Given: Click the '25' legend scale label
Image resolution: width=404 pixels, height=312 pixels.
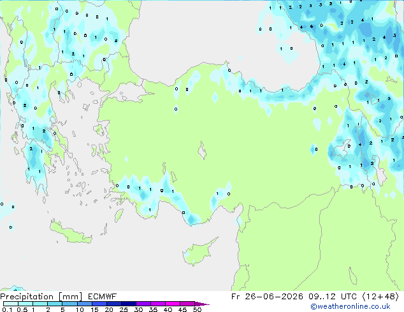Looking at the screenshot, I should [x=124, y=309].
